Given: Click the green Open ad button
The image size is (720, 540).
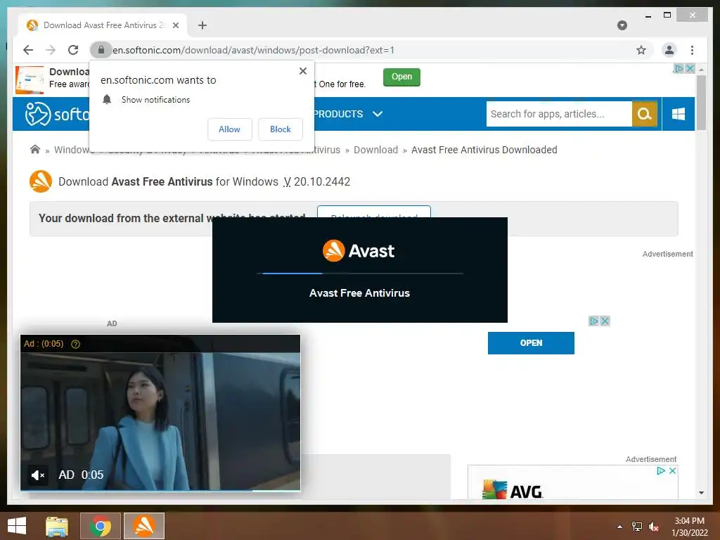Looking at the screenshot, I should [401, 77].
